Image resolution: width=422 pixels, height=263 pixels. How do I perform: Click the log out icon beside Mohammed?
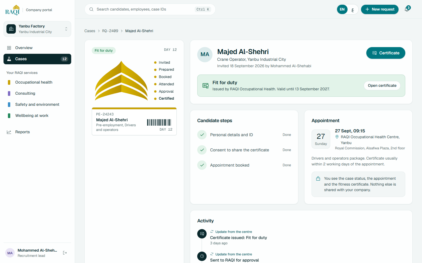[65, 253]
